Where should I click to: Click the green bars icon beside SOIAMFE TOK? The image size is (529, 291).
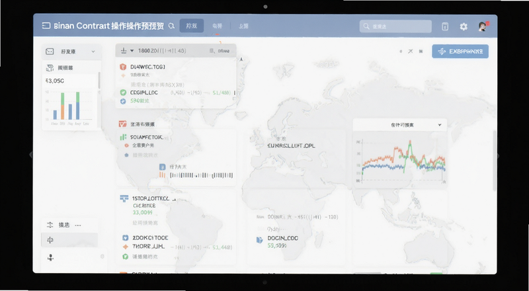point(123,137)
